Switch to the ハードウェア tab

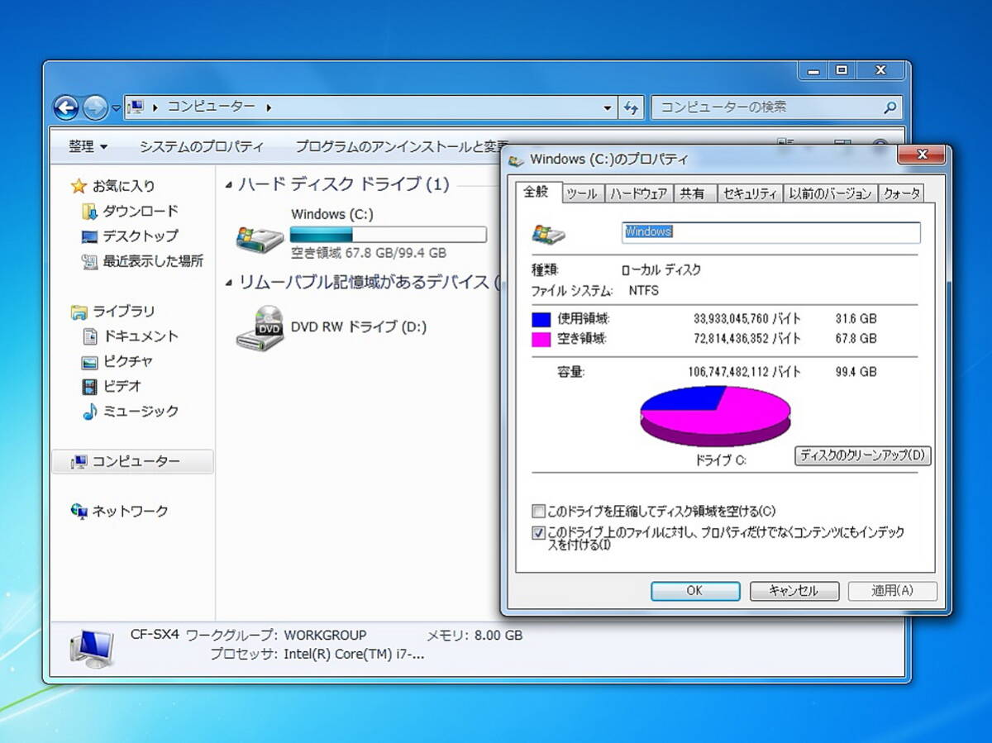(x=638, y=193)
